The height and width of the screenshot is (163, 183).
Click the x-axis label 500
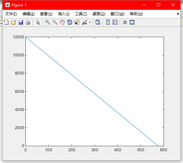pos(141,150)
